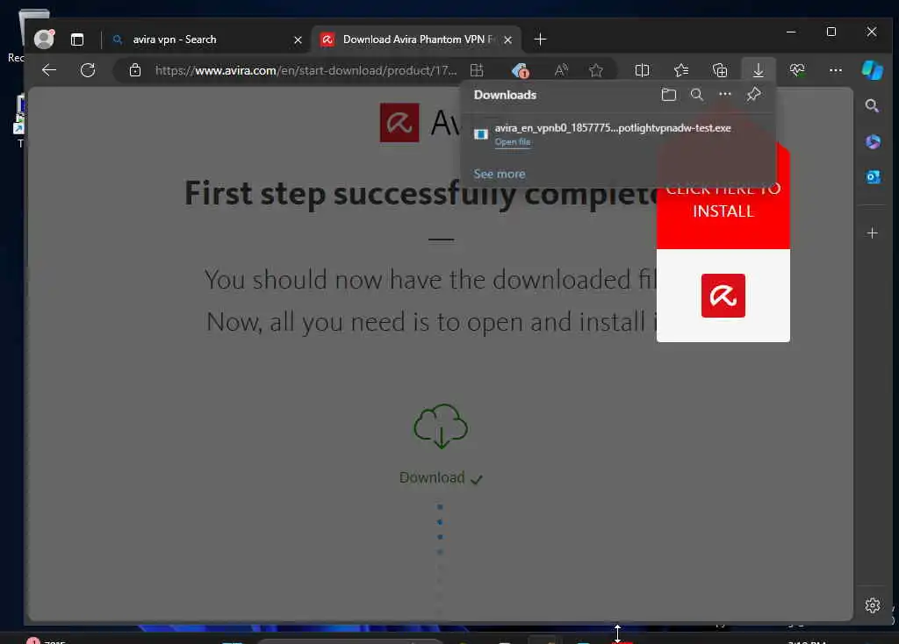
Task: View site information via the lock icon
Action: tap(134, 70)
